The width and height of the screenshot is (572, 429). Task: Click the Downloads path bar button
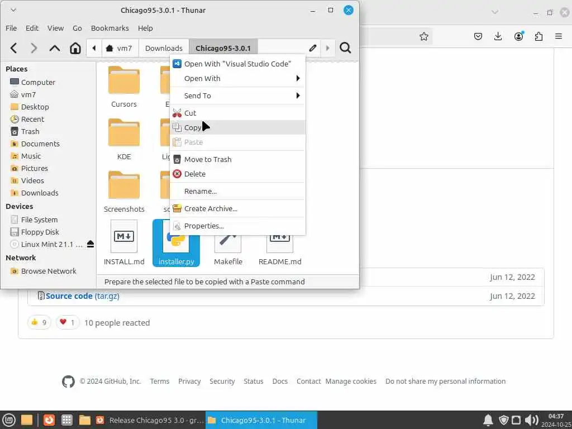(164, 48)
